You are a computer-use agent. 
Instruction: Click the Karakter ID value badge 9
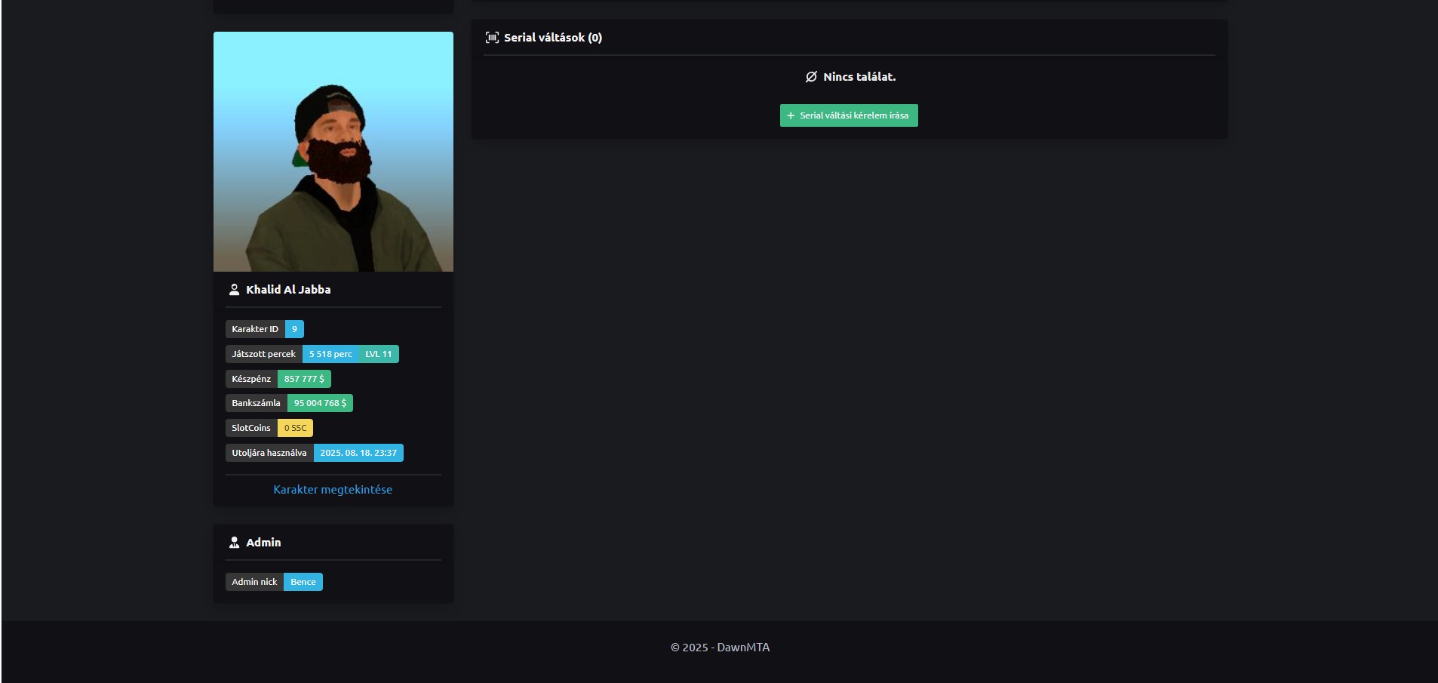[x=294, y=329]
